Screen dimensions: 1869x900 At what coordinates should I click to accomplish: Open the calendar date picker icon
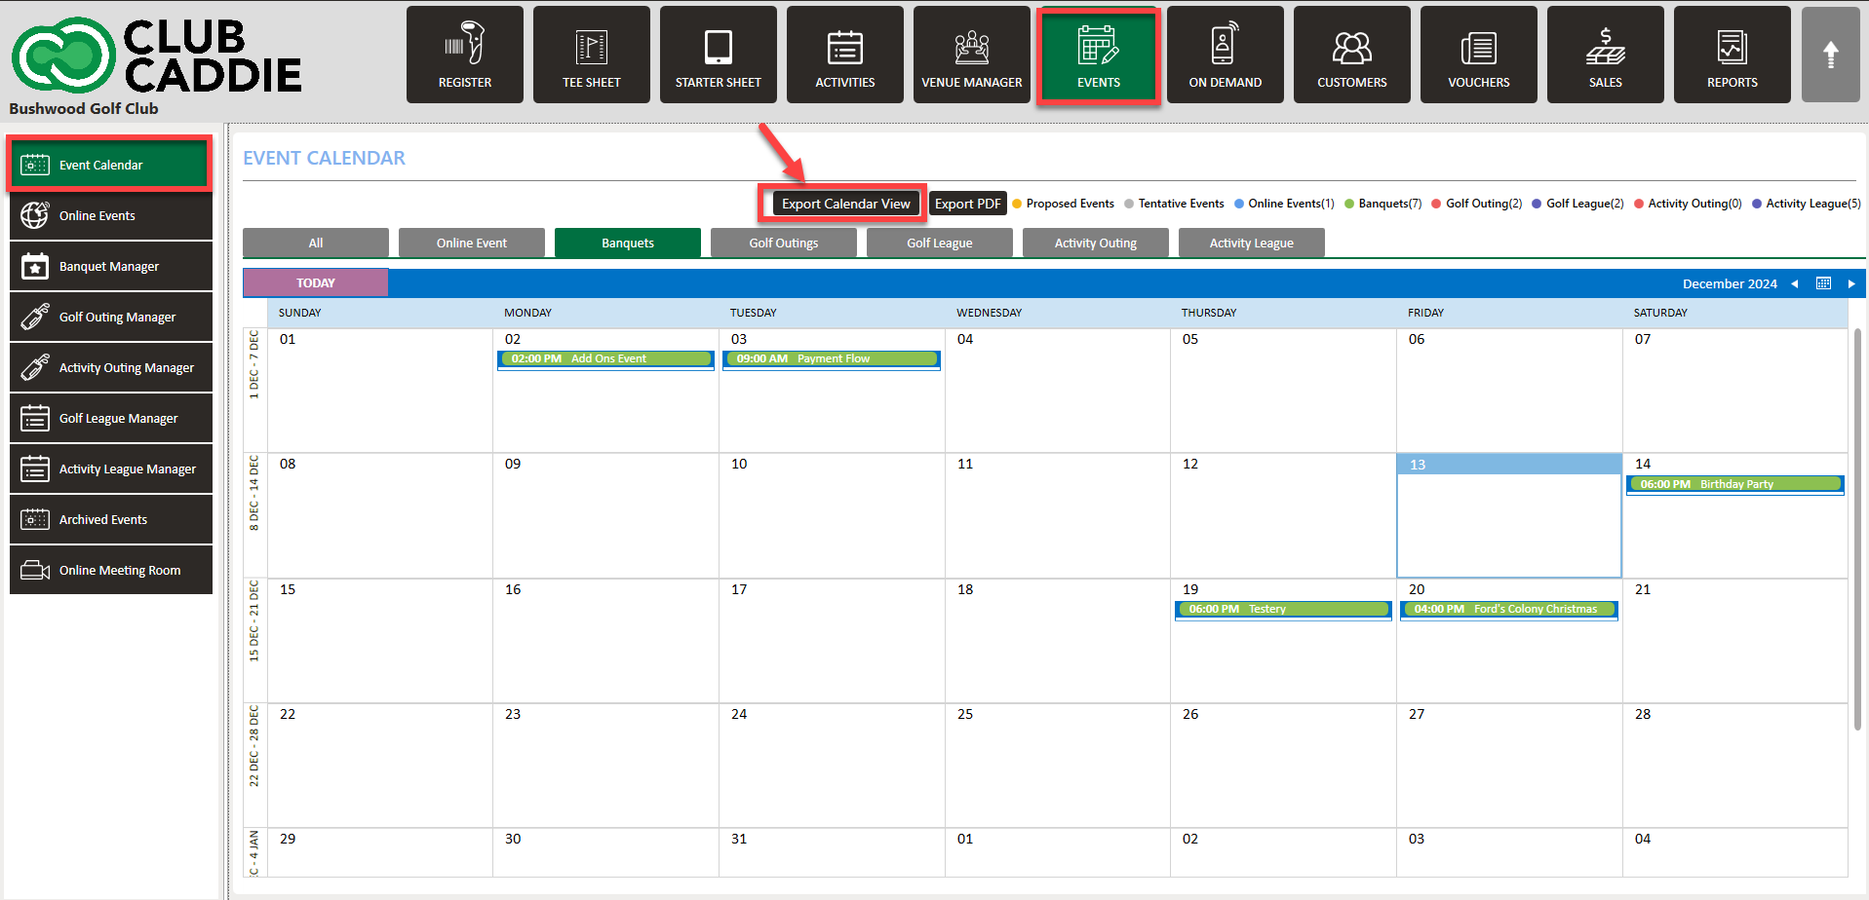click(x=1823, y=283)
